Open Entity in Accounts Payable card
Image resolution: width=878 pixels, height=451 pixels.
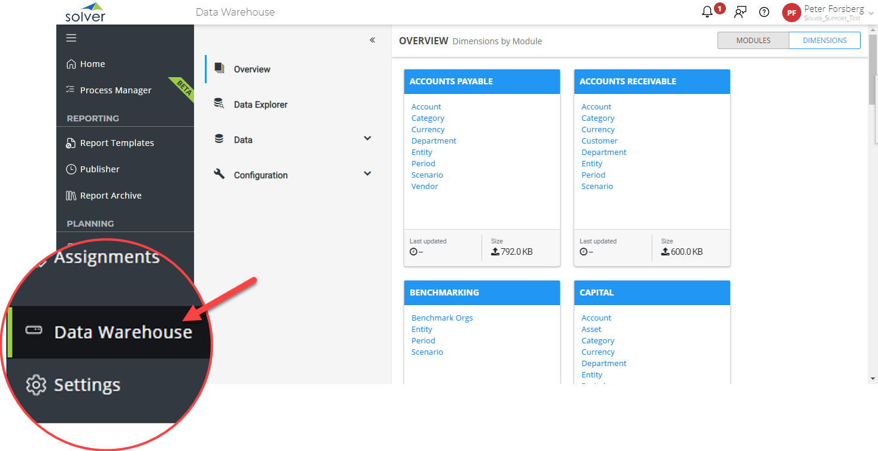(x=422, y=153)
